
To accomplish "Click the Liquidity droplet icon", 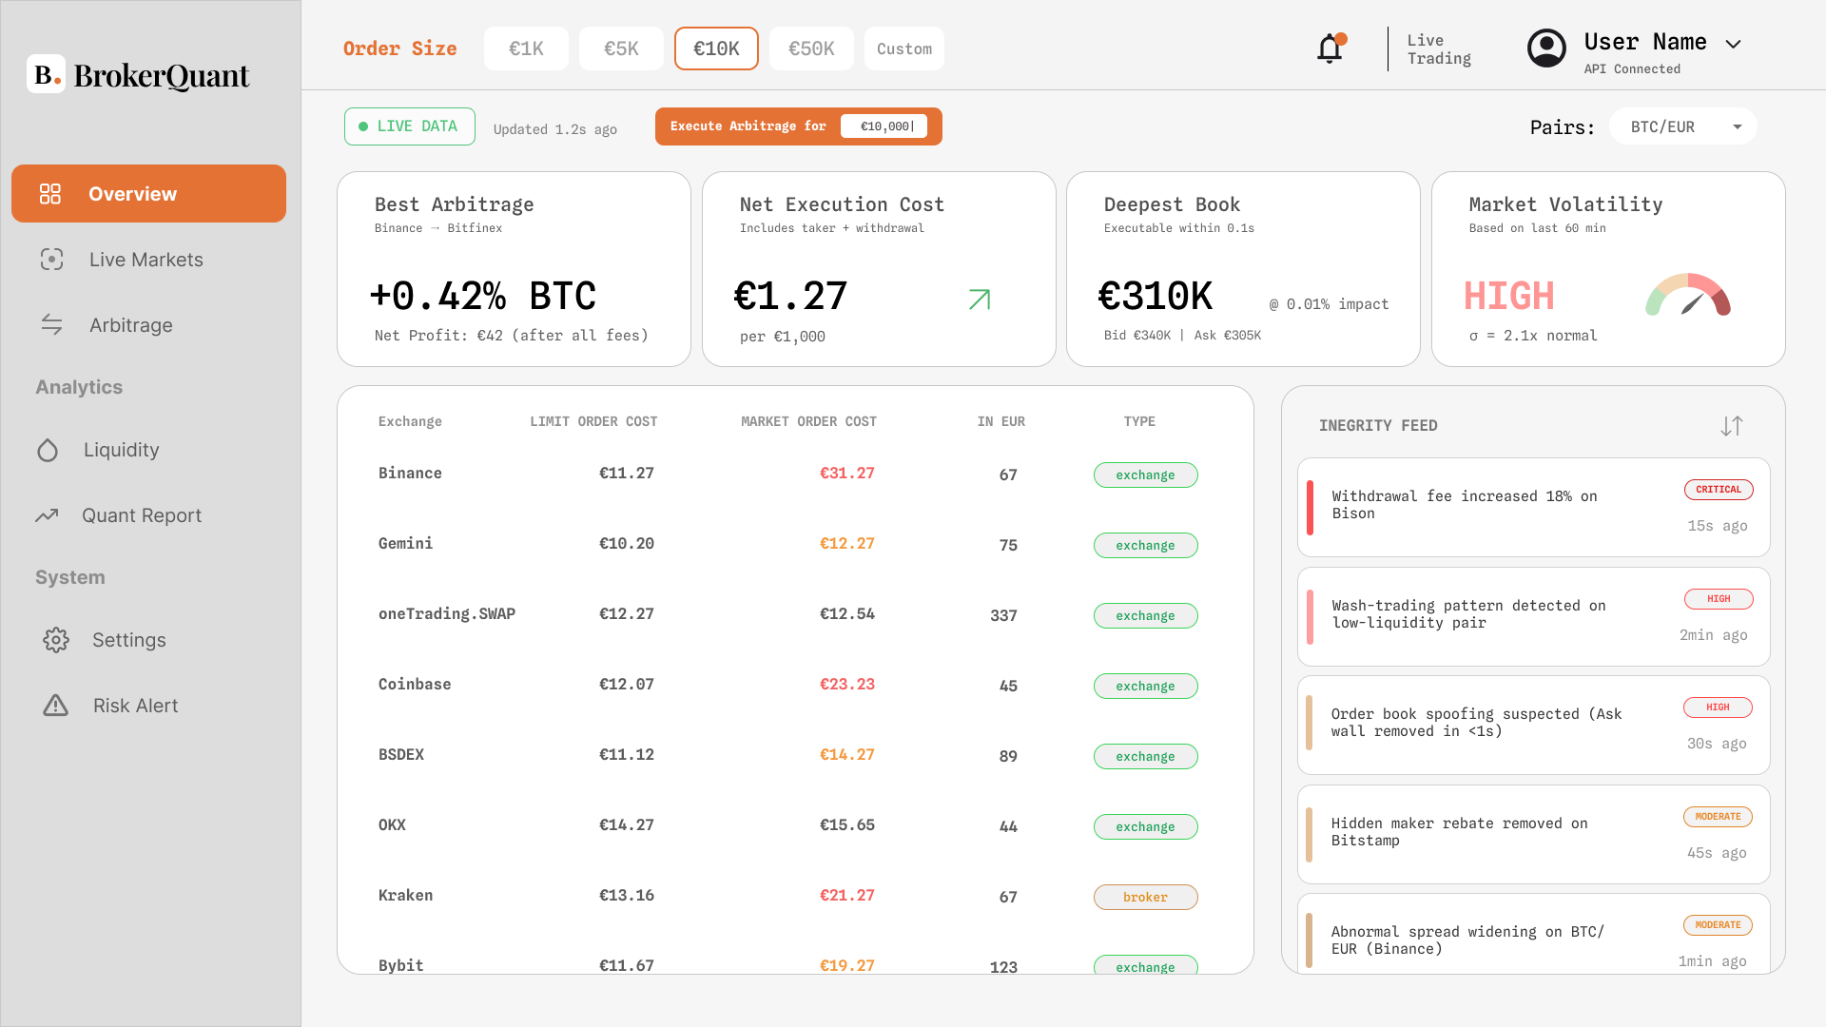I will click(48, 450).
